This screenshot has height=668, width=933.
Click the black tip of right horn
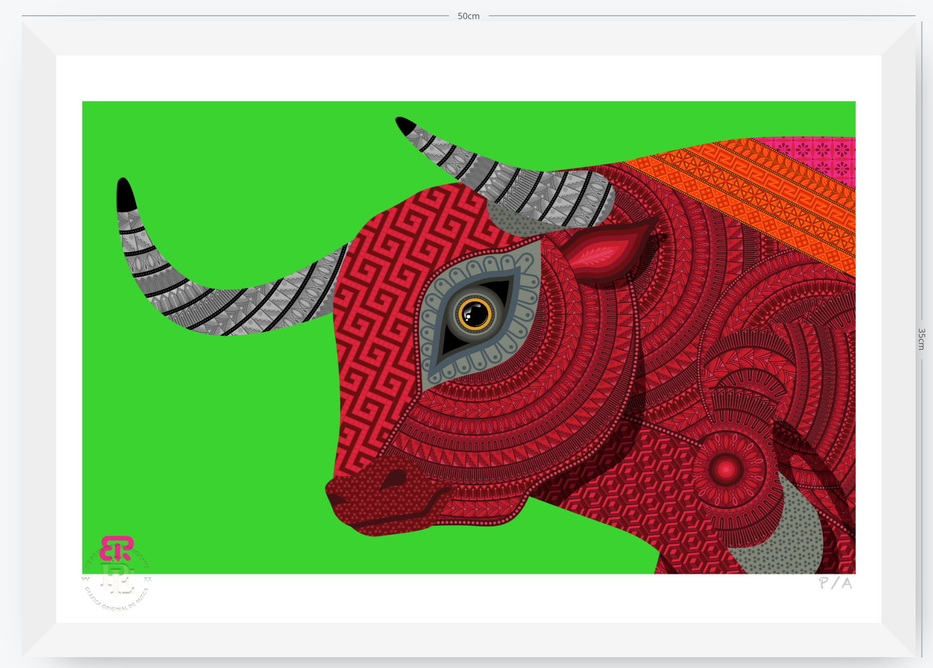(405, 125)
